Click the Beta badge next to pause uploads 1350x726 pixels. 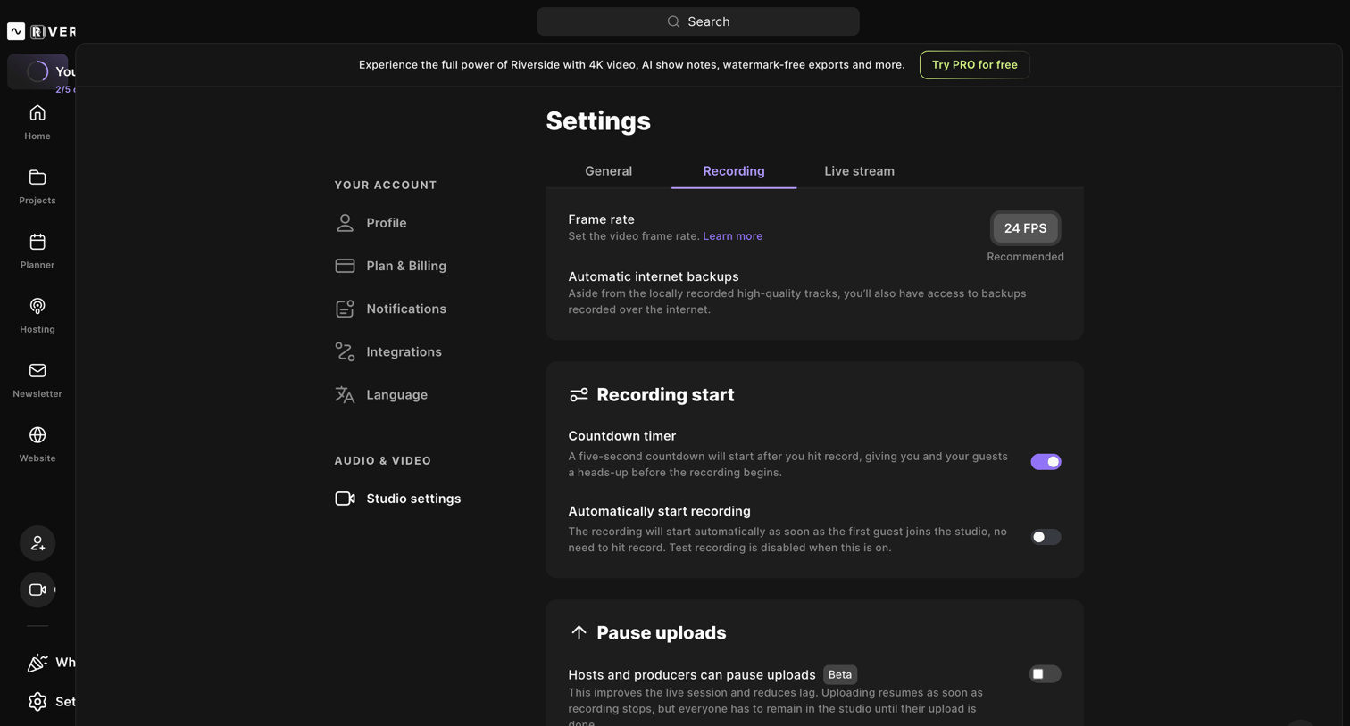(840, 675)
